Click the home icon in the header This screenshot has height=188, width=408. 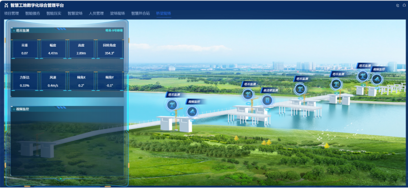point(404,5)
